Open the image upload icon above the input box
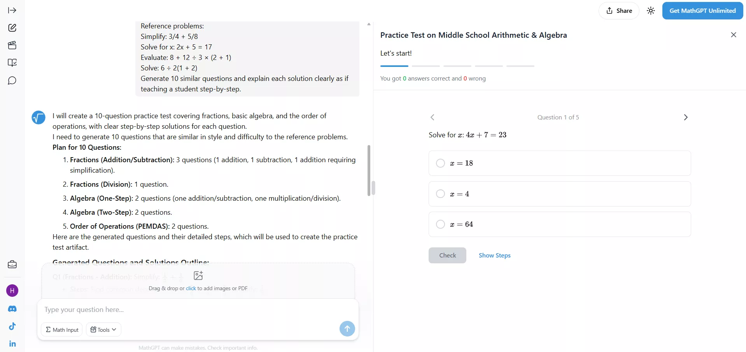This screenshot has height=352, width=746. (198, 276)
